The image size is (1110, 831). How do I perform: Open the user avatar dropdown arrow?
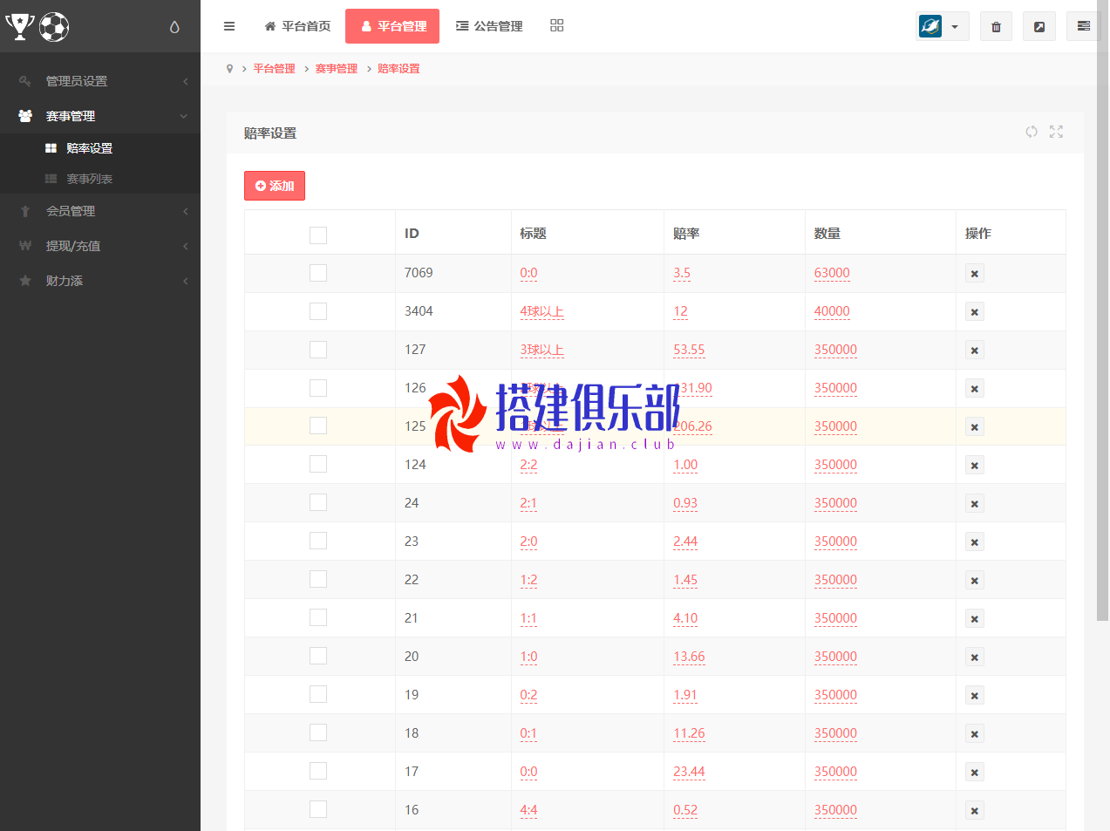click(955, 27)
